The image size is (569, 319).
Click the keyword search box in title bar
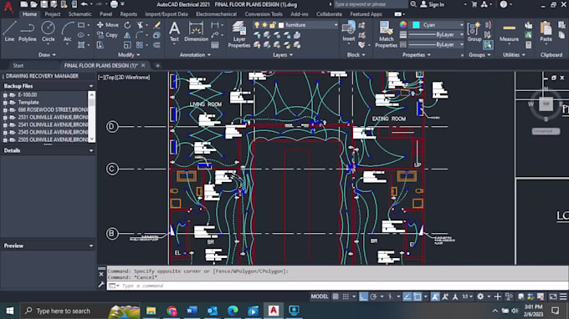pyautogui.click(x=370, y=4)
